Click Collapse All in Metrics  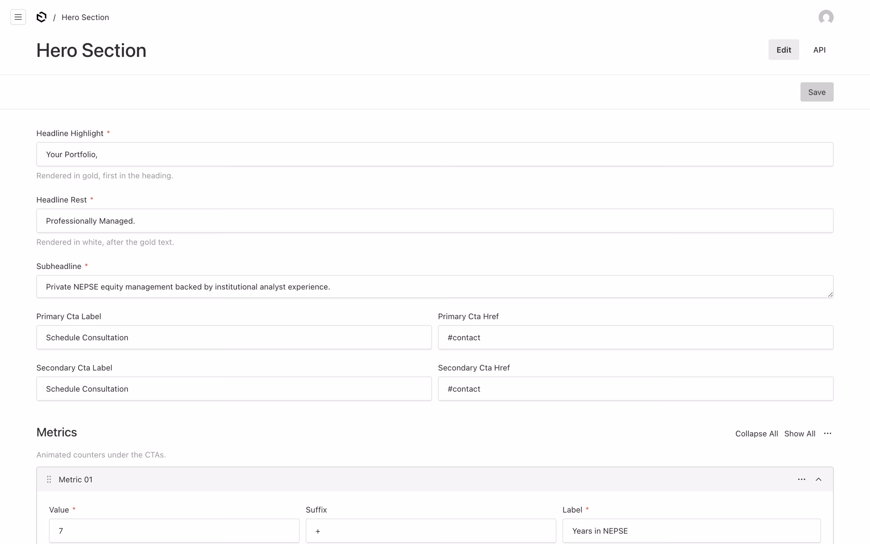click(x=756, y=433)
